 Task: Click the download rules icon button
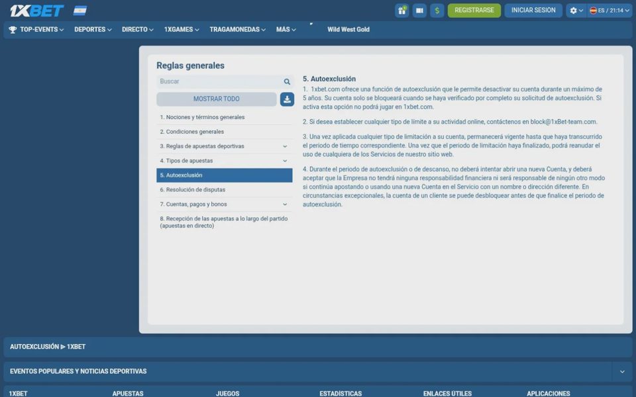coord(287,99)
